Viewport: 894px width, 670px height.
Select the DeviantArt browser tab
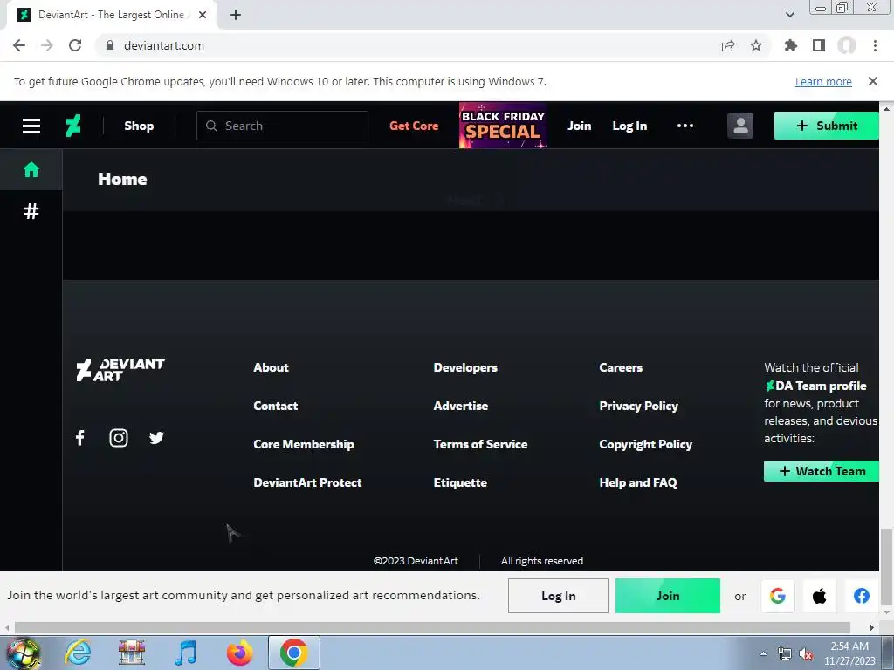click(x=112, y=15)
